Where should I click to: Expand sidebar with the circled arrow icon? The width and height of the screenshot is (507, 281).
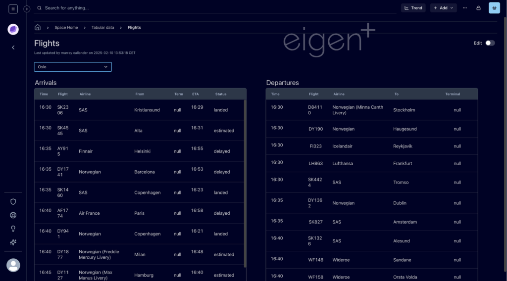point(27,9)
